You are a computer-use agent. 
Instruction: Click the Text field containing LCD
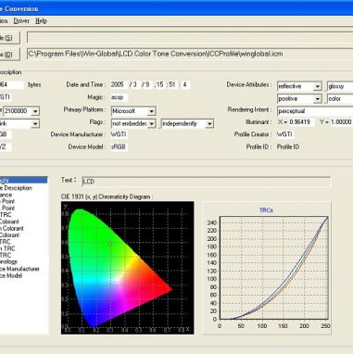coord(206,182)
